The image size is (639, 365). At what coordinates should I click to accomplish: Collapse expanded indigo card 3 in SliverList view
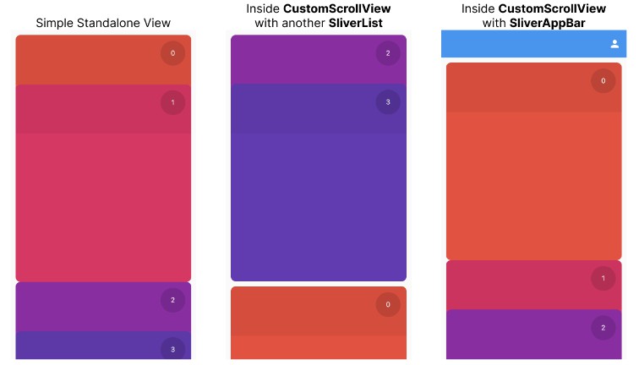[319, 109]
